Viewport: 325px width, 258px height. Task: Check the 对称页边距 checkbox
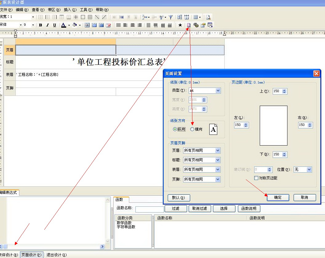coord(256,178)
